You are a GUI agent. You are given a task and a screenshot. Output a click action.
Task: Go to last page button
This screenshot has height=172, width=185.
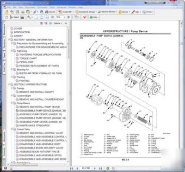[x=100, y=168]
